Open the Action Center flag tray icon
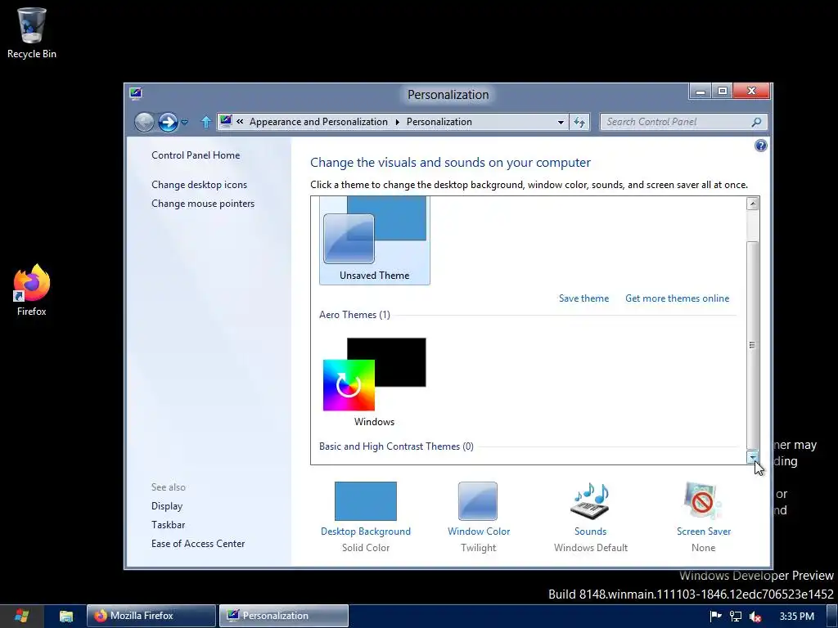Viewport: 838px width, 628px height. point(715,617)
